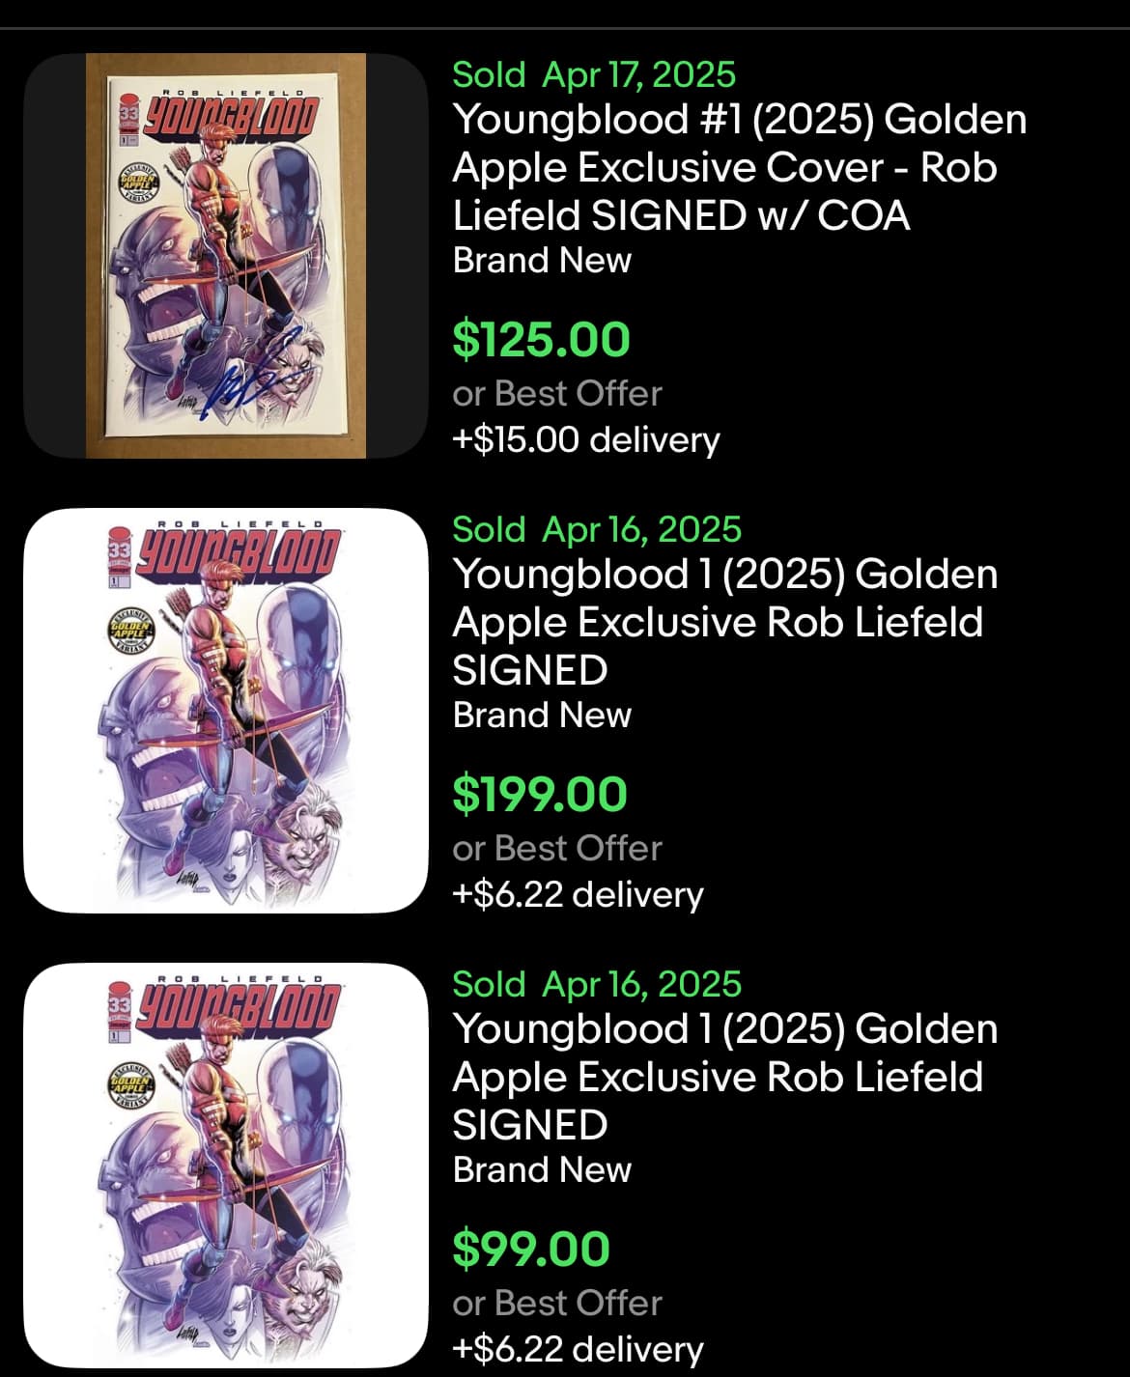Select the +$15.00 delivery text

[x=586, y=439]
